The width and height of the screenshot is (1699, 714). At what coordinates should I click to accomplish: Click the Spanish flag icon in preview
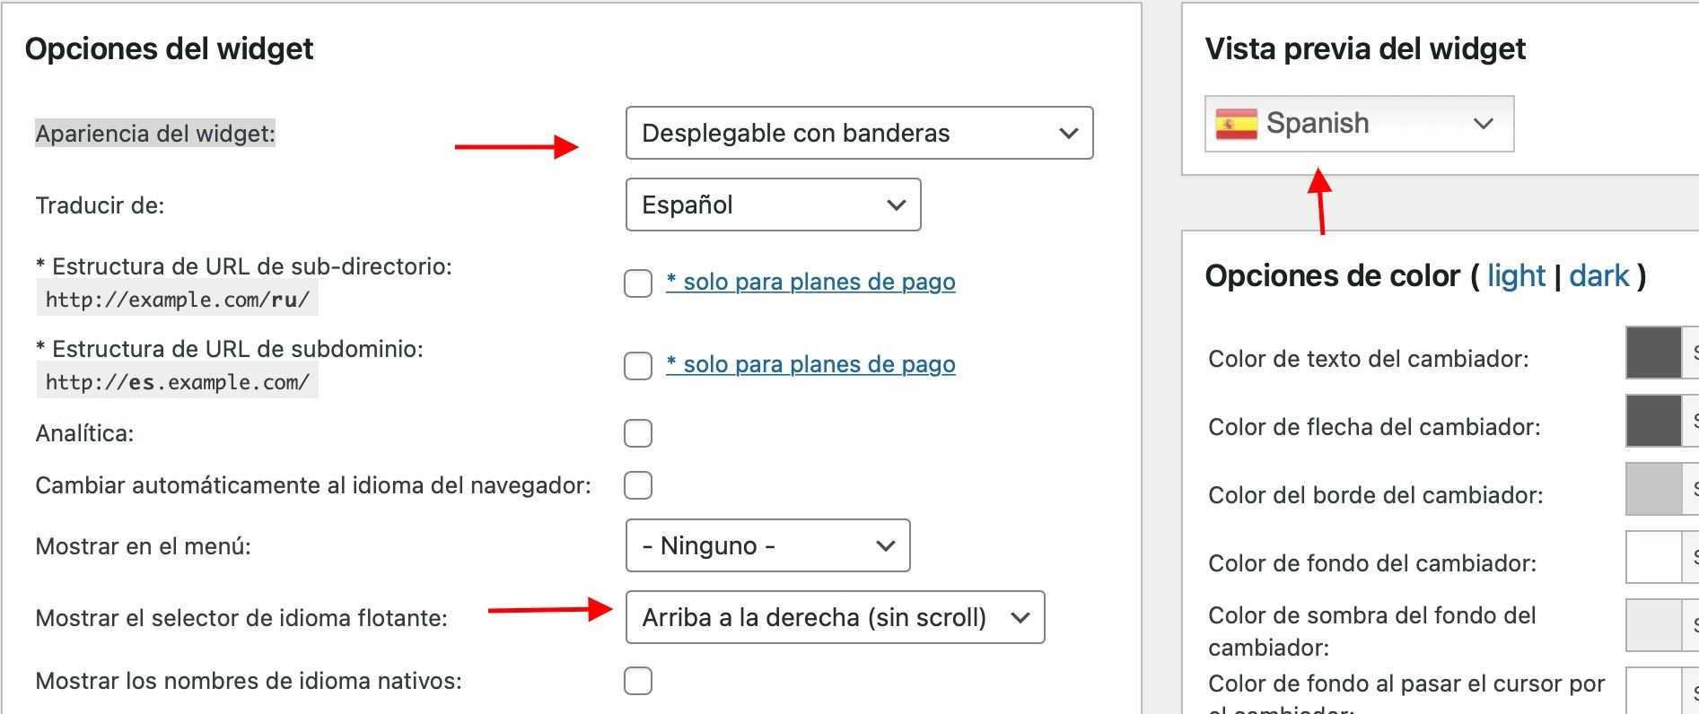[x=1235, y=124]
